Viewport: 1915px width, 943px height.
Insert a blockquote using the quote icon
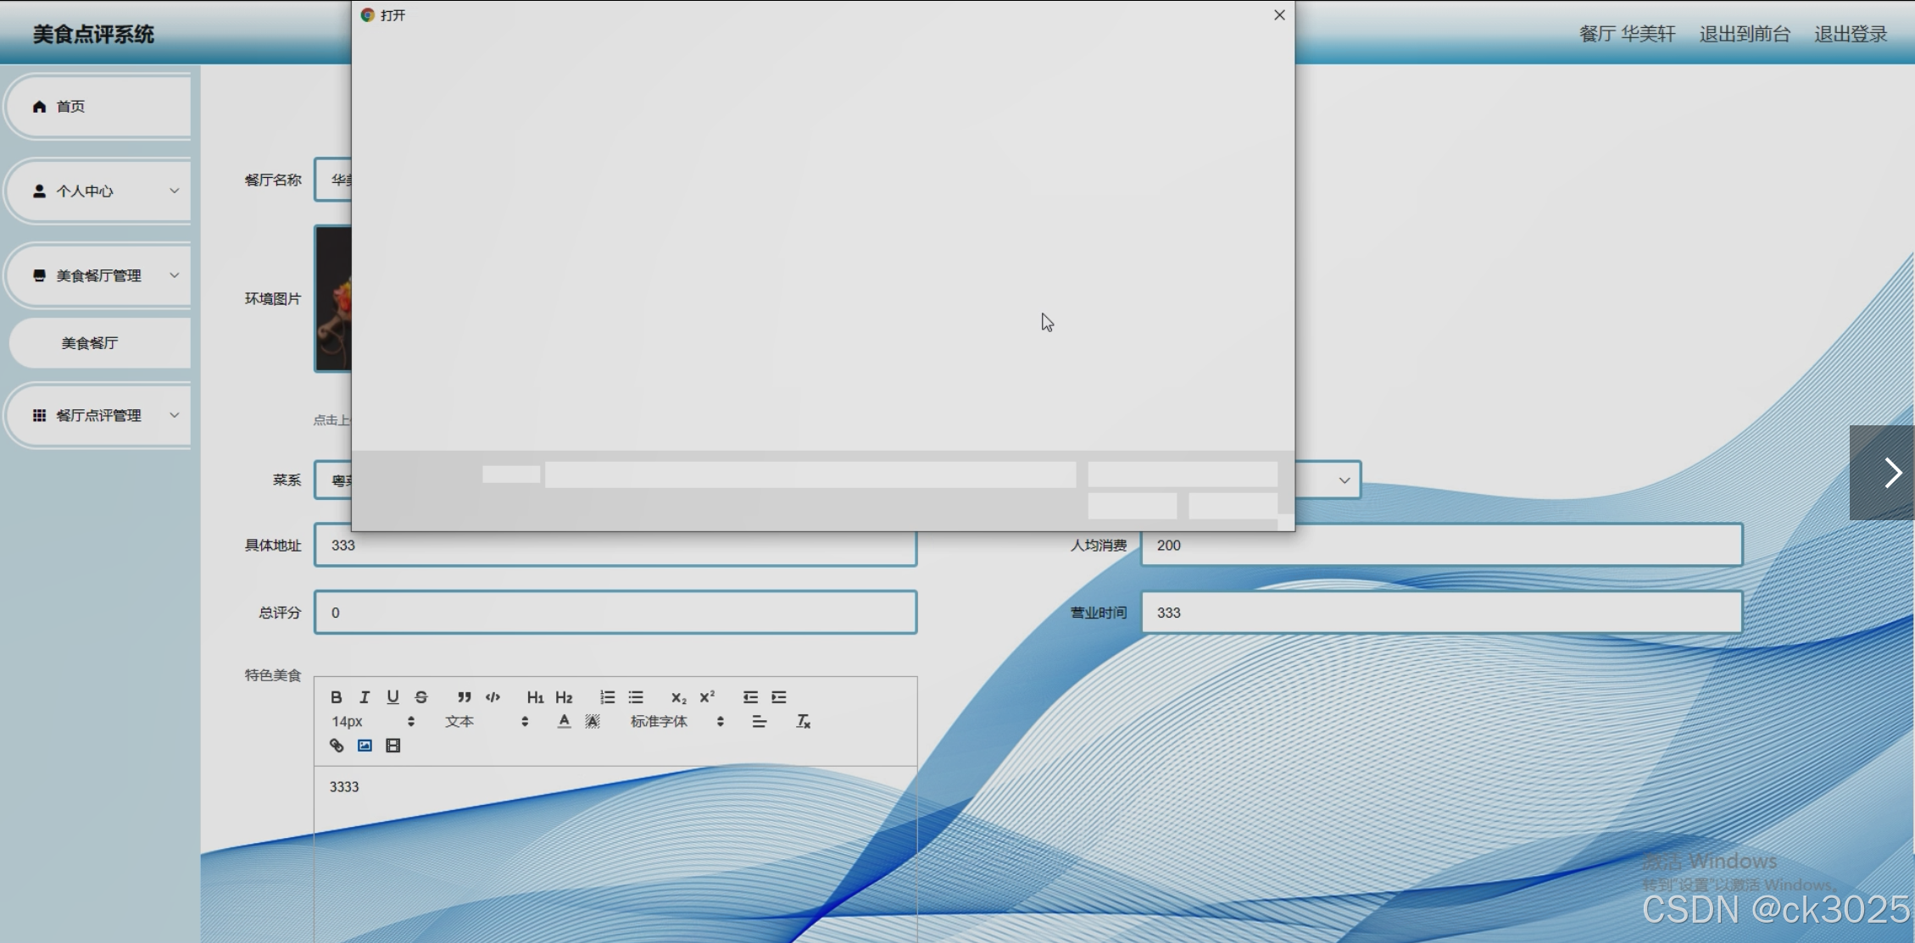pos(464,697)
